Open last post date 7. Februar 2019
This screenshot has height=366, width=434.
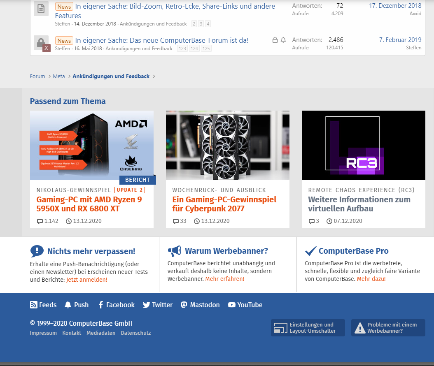click(x=400, y=40)
